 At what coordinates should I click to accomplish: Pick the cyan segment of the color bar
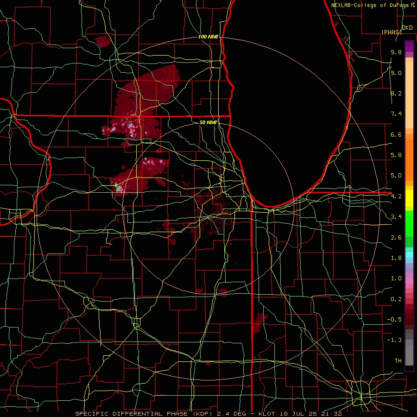tap(409, 255)
